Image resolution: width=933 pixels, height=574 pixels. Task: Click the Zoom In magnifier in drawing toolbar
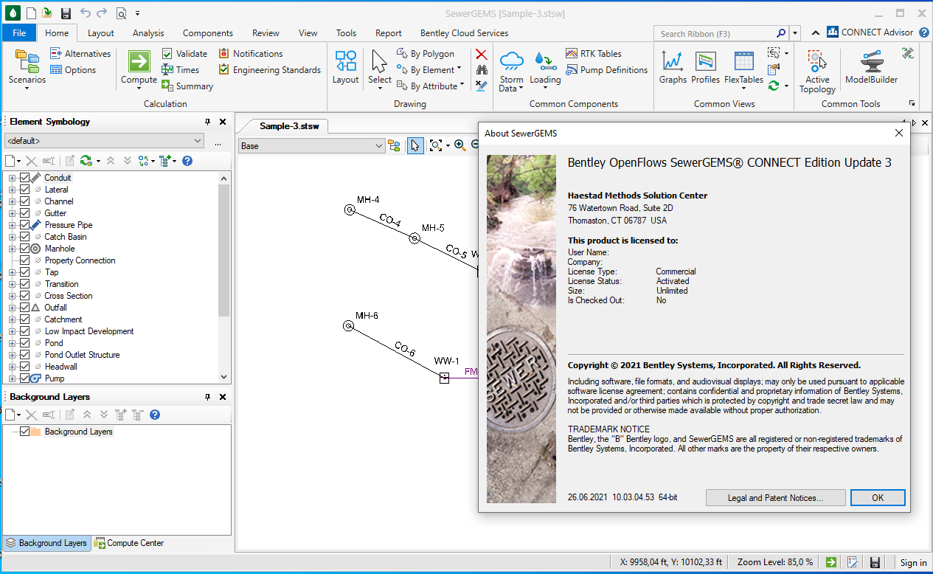[x=459, y=146]
